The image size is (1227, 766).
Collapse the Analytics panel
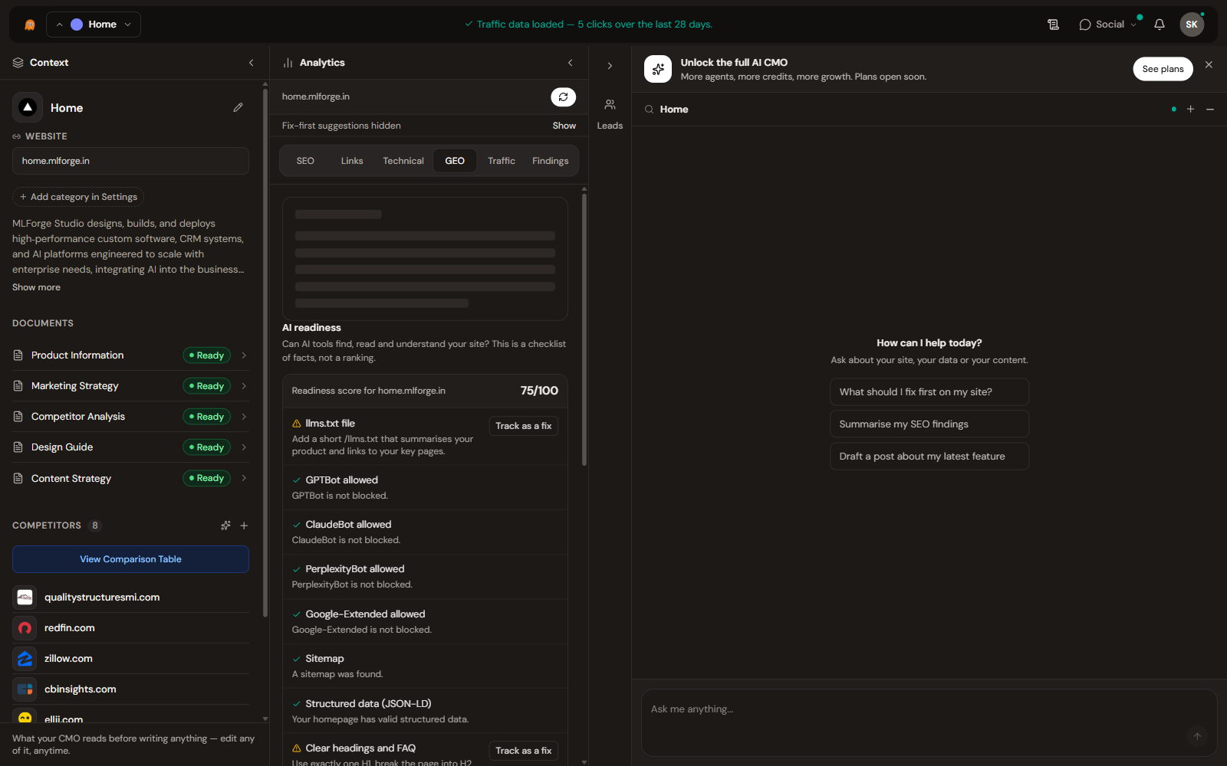(570, 63)
